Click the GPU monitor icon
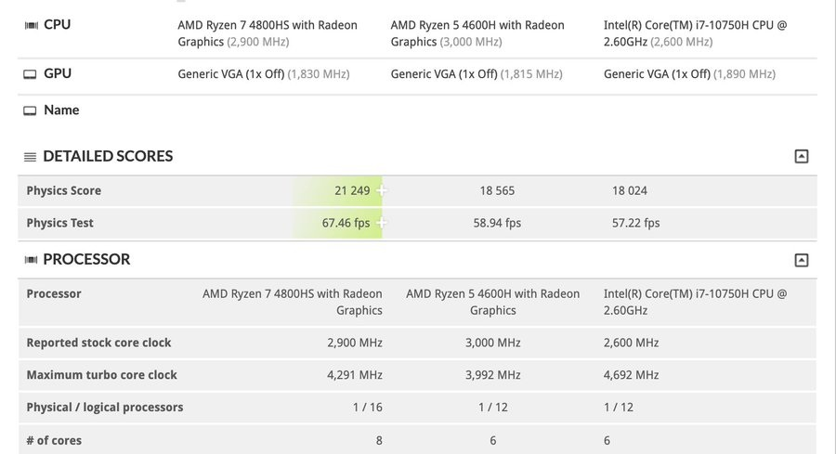The height and width of the screenshot is (454, 836). [x=30, y=74]
